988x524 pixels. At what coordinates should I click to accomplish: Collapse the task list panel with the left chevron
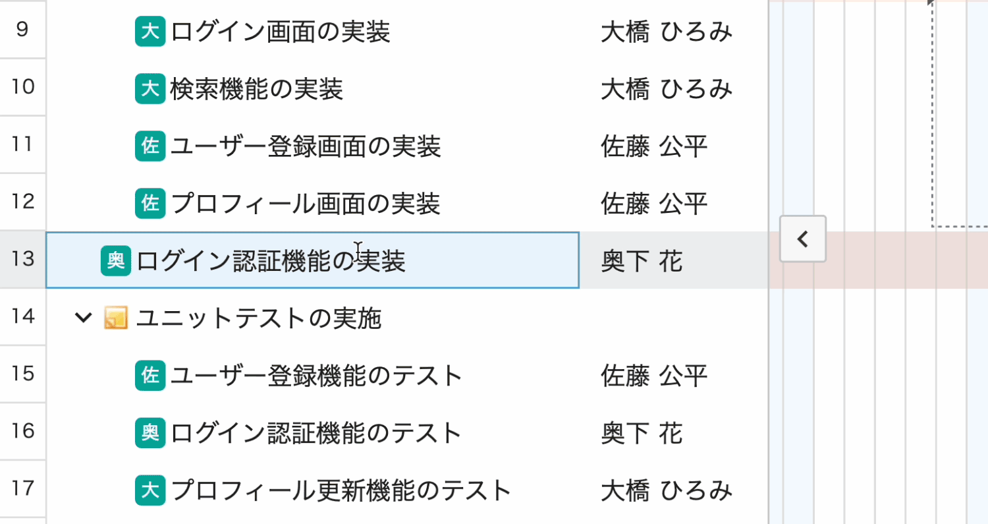click(x=802, y=239)
